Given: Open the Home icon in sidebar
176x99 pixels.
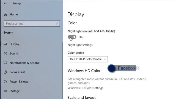Looking at the screenshot, I should point(5,14).
